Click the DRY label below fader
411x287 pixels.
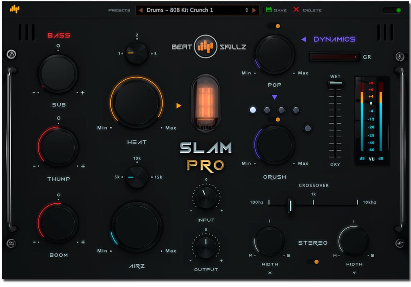(x=335, y=164)
